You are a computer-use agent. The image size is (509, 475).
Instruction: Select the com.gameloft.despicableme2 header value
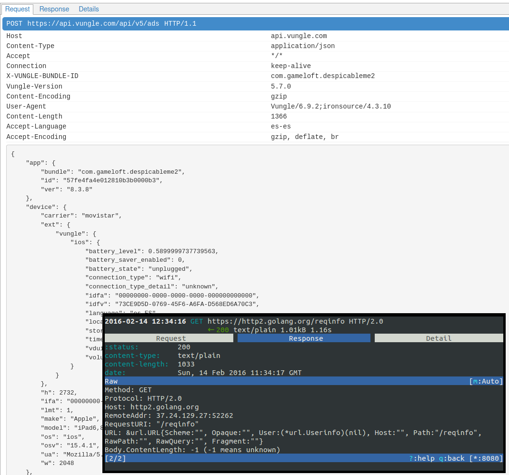pos(323,76)
